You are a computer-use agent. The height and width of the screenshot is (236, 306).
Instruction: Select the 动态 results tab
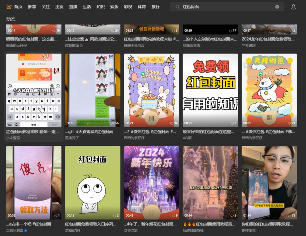coord(11,19)
